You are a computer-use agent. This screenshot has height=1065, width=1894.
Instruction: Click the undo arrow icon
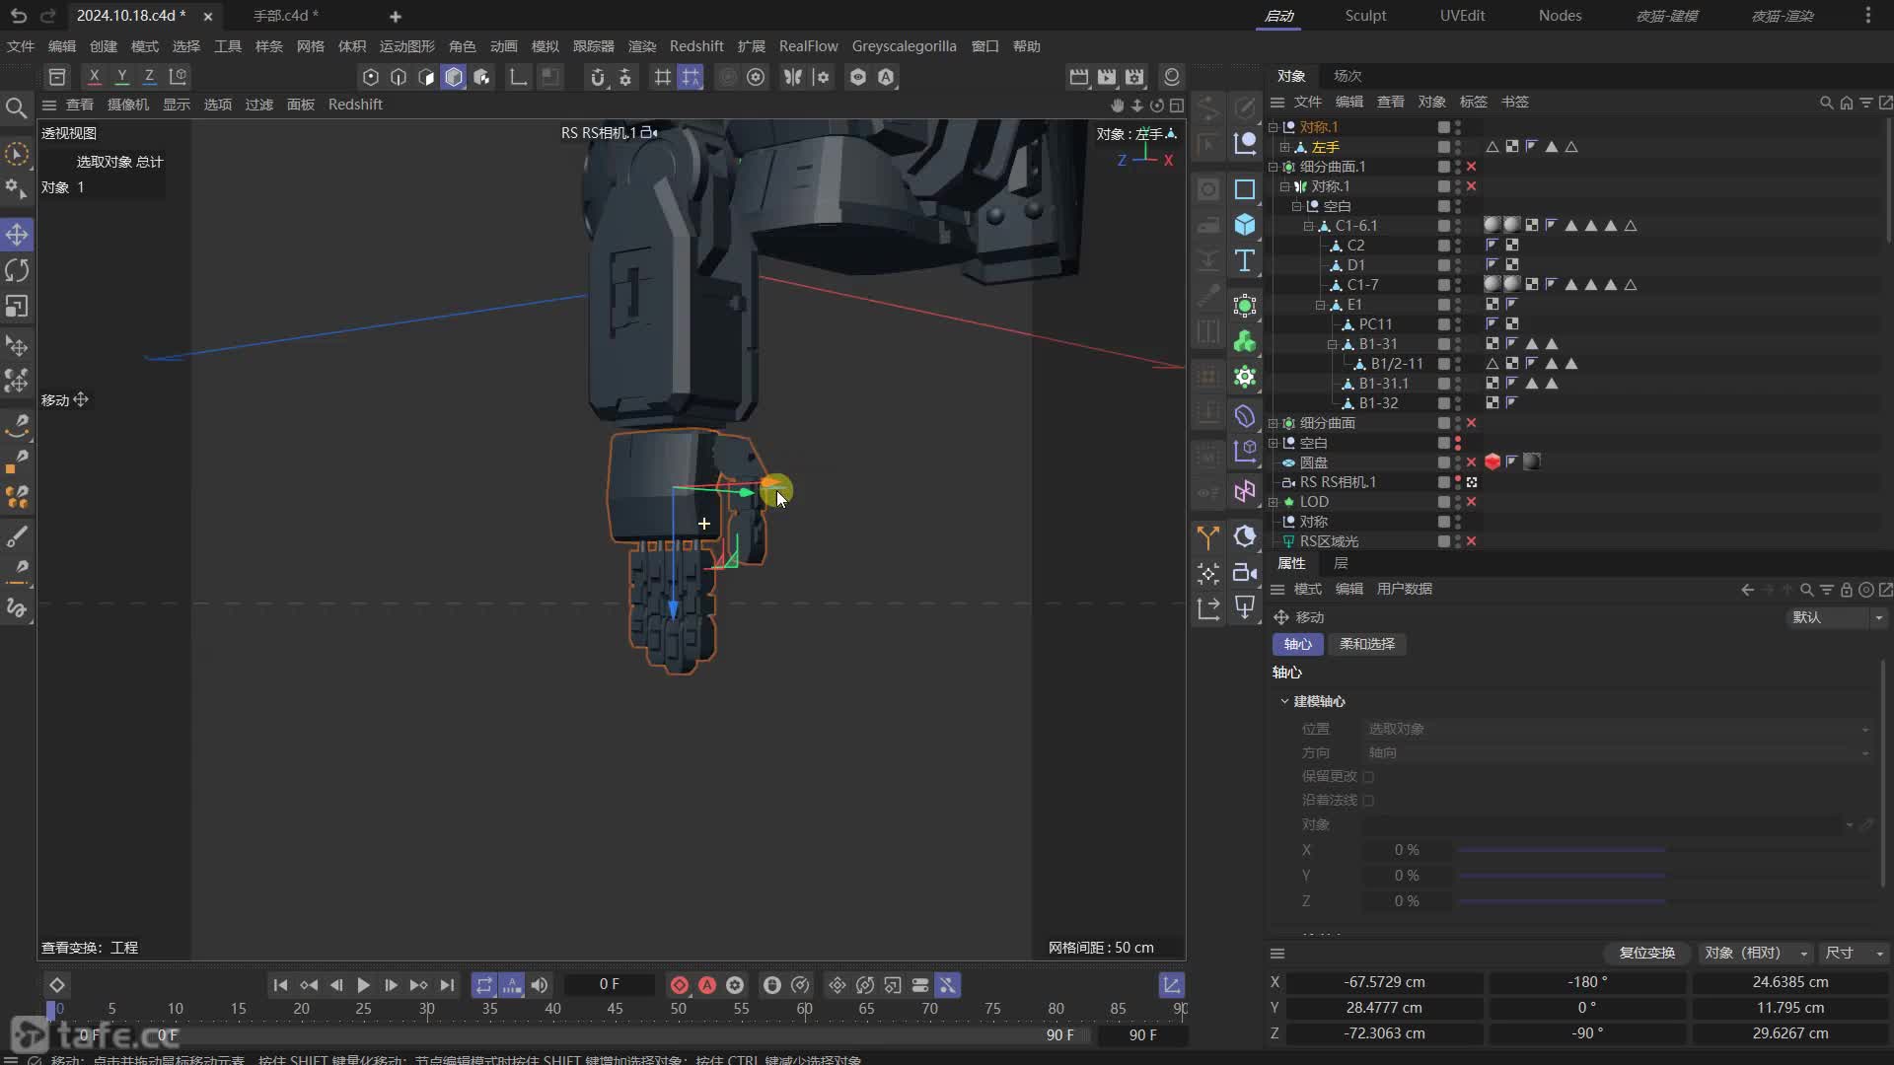(x=18, y=16)
